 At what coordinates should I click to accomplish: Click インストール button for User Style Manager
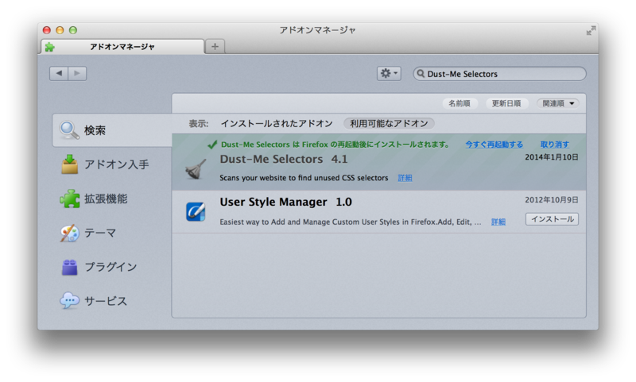552,218
